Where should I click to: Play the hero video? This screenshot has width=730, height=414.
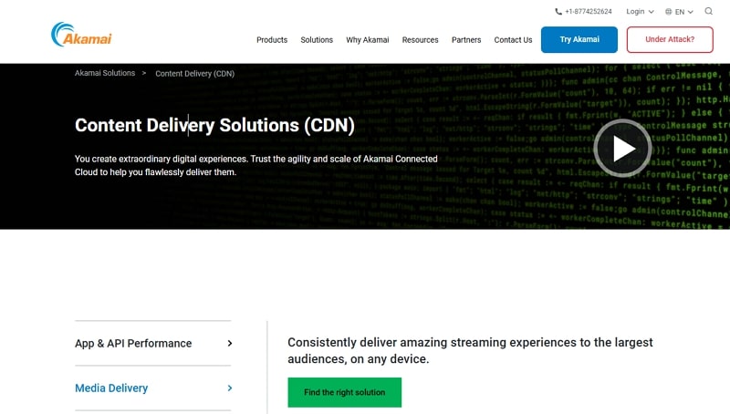pos(622,149)
